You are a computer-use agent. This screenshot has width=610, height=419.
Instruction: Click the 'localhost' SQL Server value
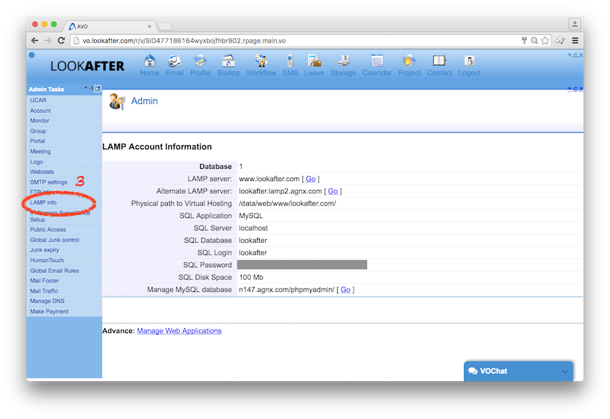(253, 228)
